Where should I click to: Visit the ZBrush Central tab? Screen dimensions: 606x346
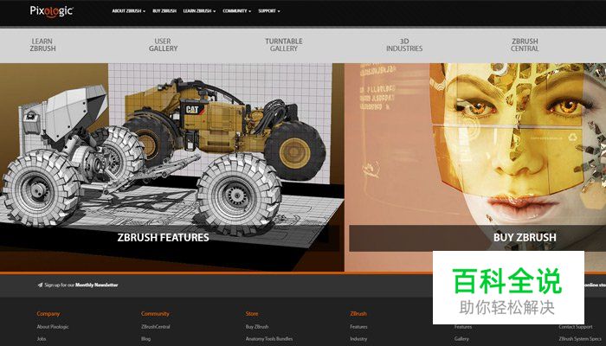click(524, 45)
